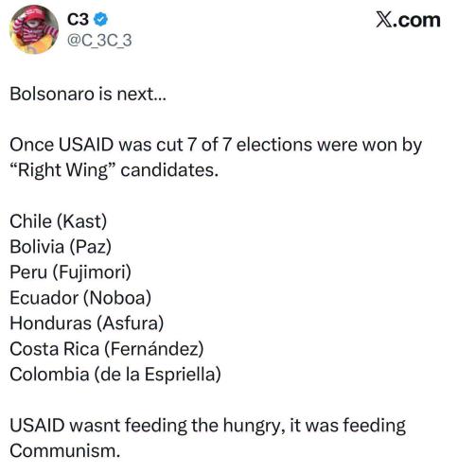Image resolution: width=458 pixels, height=473 pixels.
Task: Click the text 'Bolsonaro is next...'
Action: (x=88, y=94)
